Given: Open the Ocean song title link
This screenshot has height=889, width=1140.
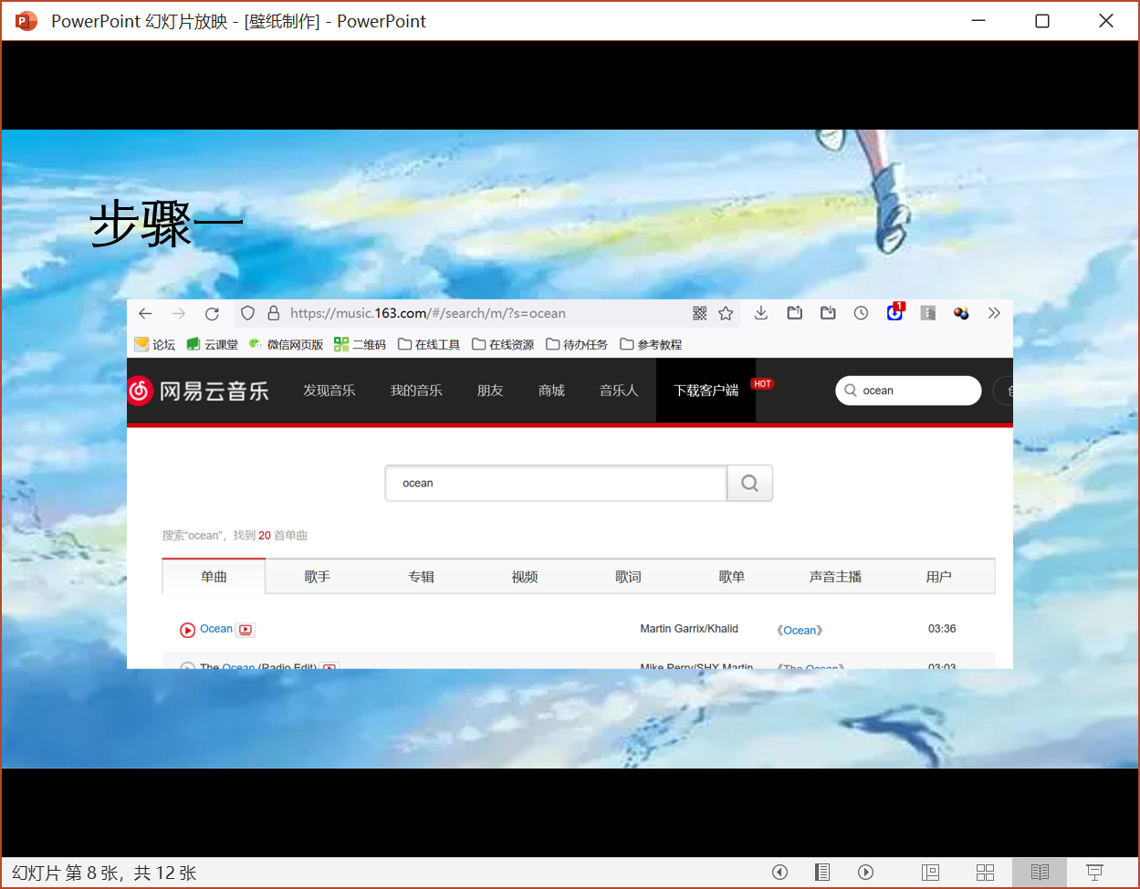Looking at the screenshot, I should [x=216, y=629].
